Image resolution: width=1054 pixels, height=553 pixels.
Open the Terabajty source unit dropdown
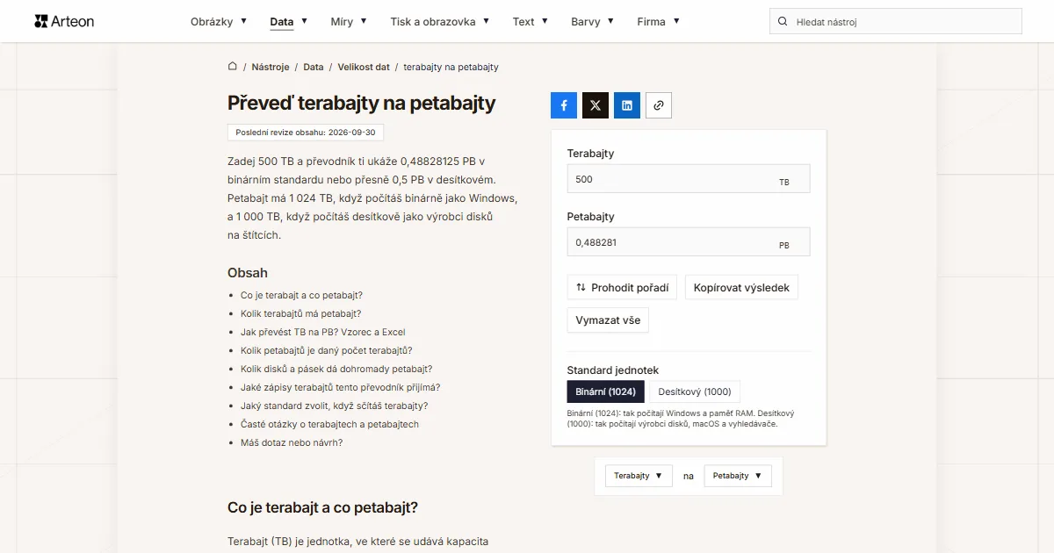point(639,476)
